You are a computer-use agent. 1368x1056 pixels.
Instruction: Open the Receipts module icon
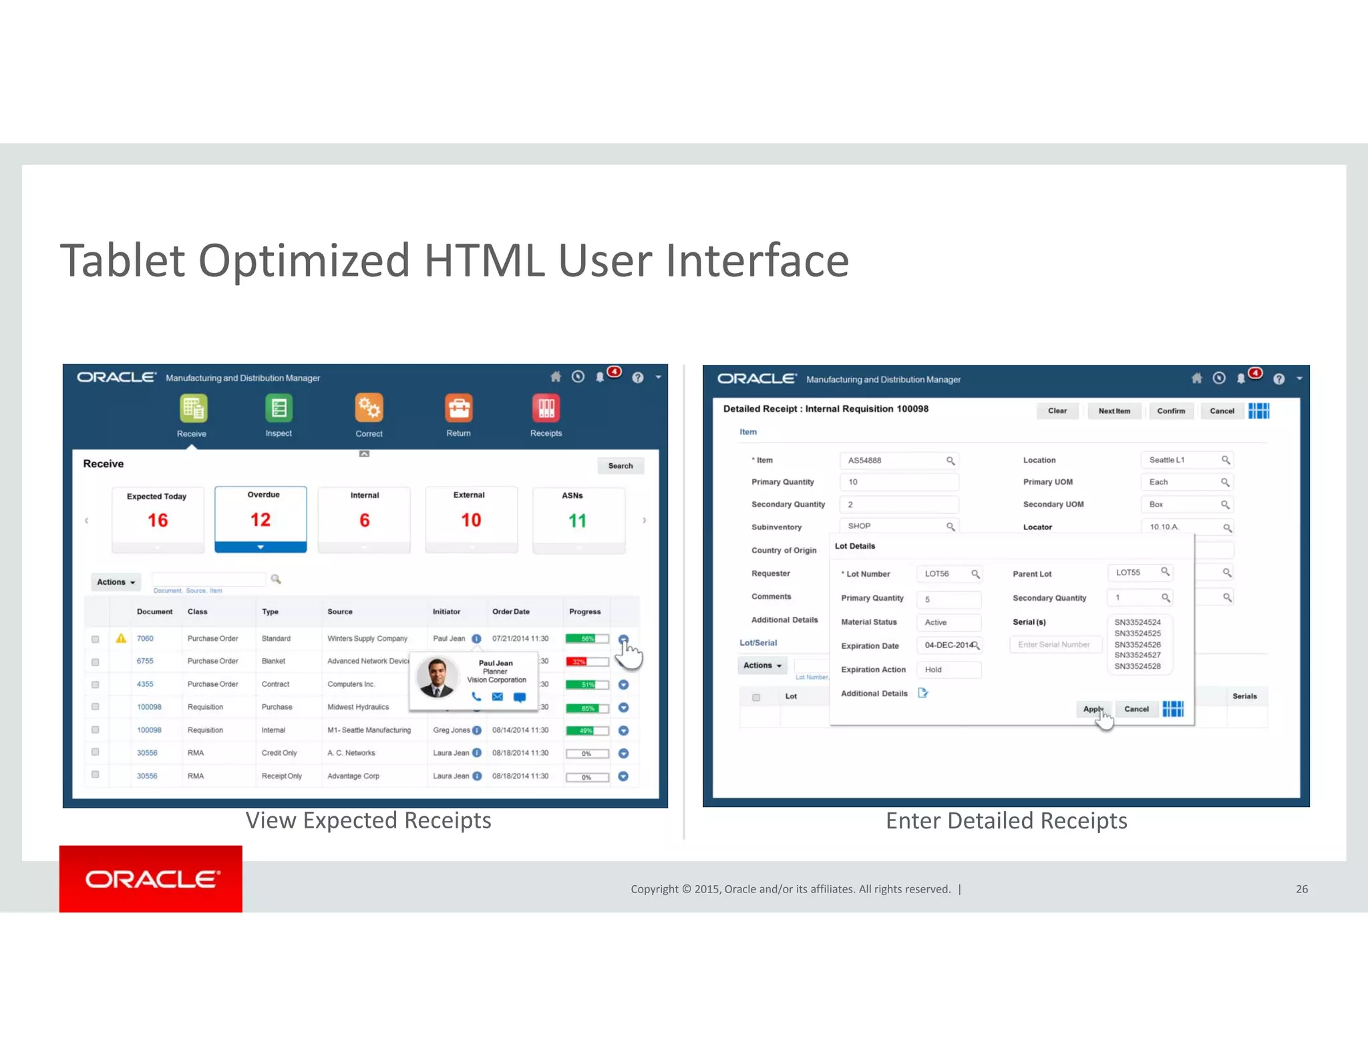click(546, 408)
